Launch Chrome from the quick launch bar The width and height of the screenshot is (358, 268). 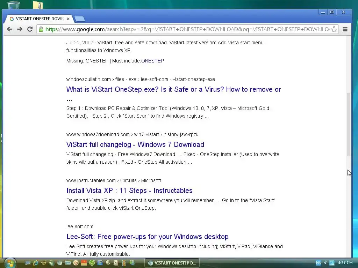point(59,263)
